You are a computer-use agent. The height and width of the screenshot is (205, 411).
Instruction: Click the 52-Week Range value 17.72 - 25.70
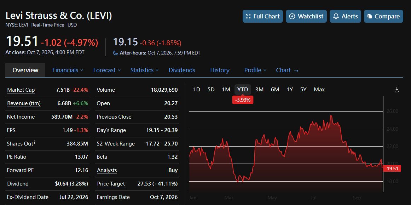tap(162, 144)
